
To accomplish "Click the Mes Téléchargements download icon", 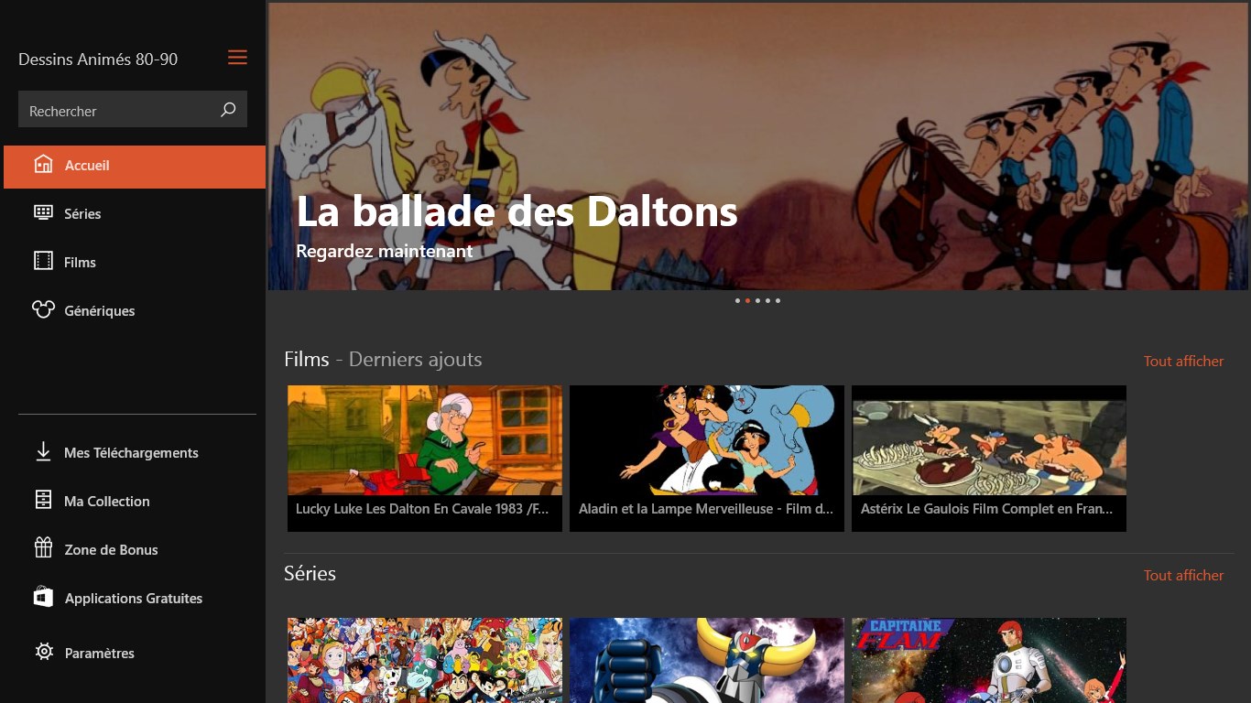I will (43, 451).
